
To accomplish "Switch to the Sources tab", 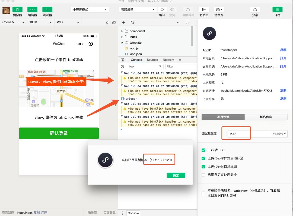I will tap(152, 60).
